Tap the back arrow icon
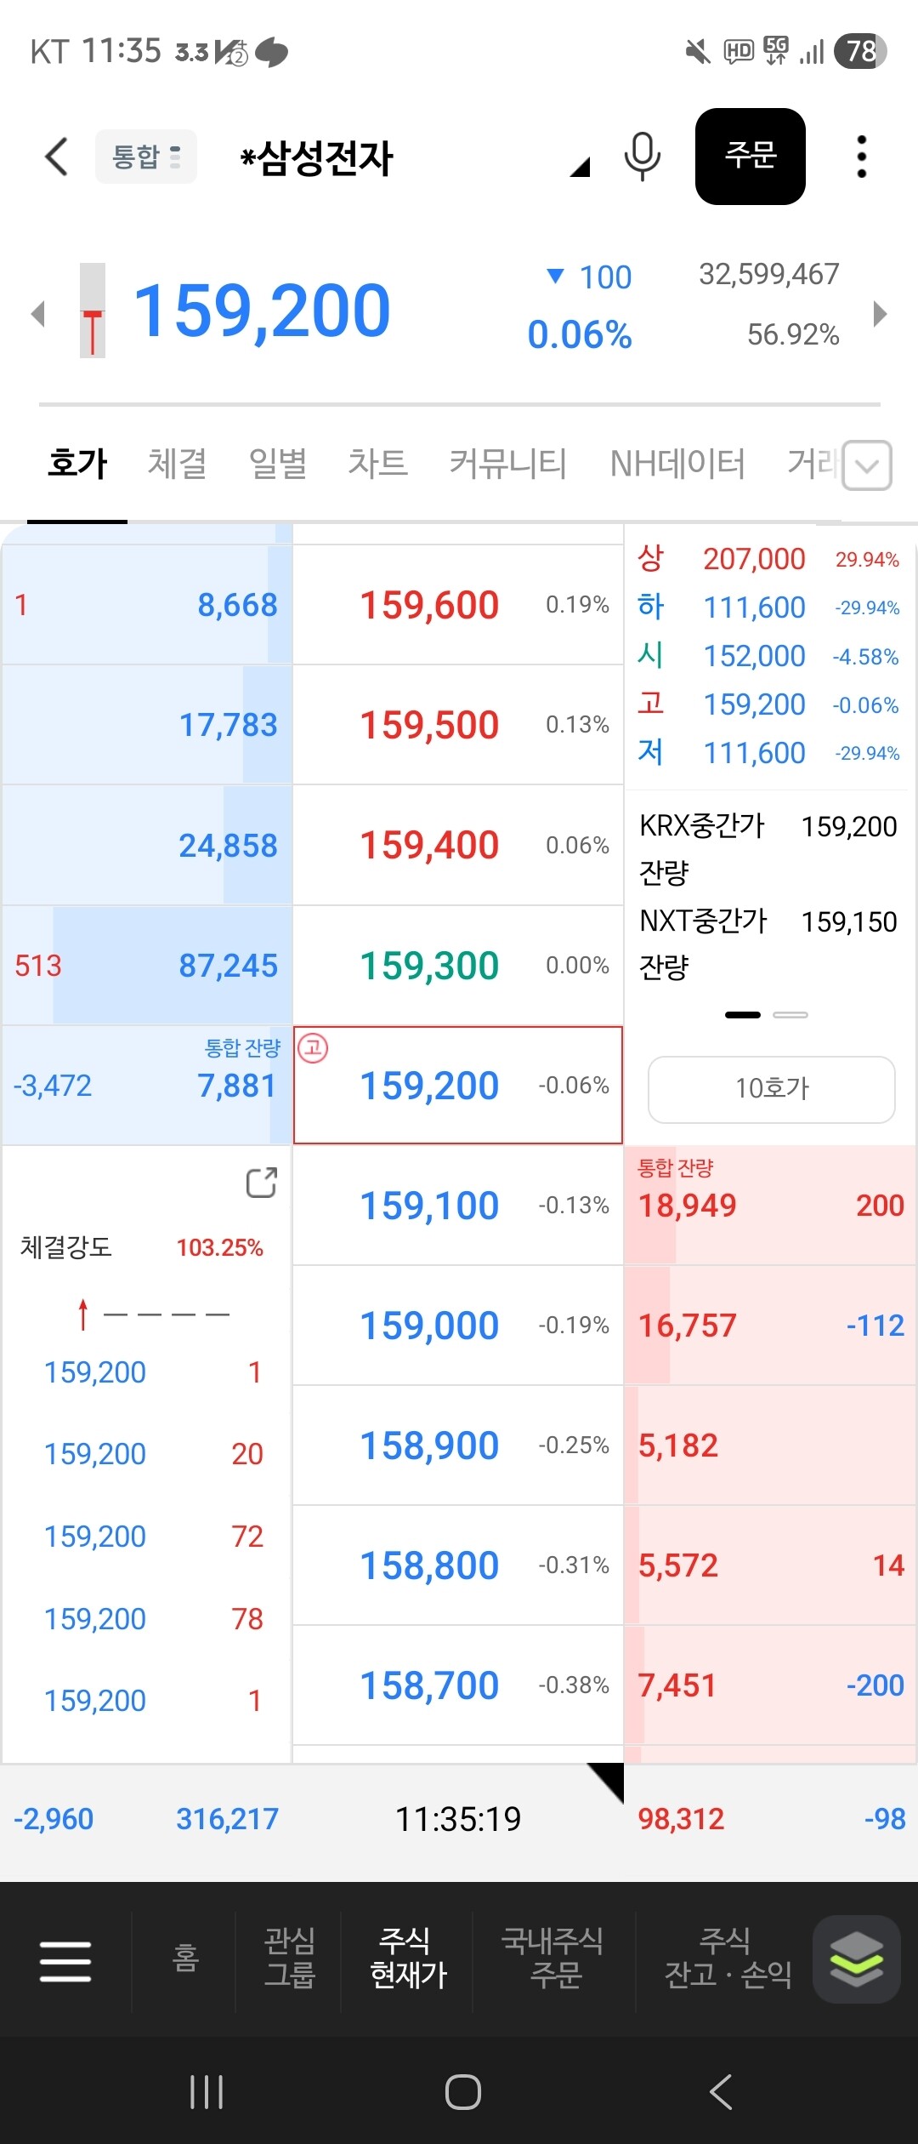The image size is (918, 2144). (x=56, y=157)
